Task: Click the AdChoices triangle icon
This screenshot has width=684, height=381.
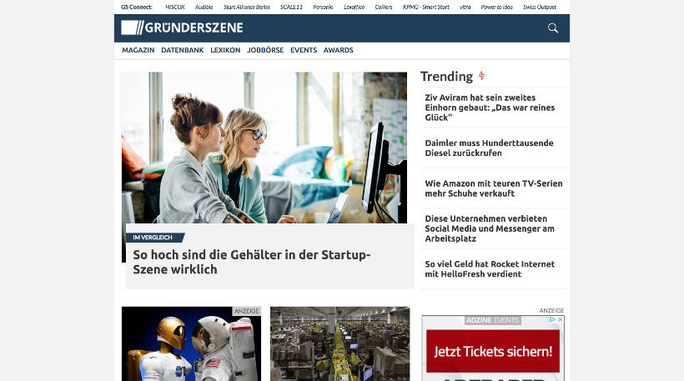Action: click(x=552, y=319)
